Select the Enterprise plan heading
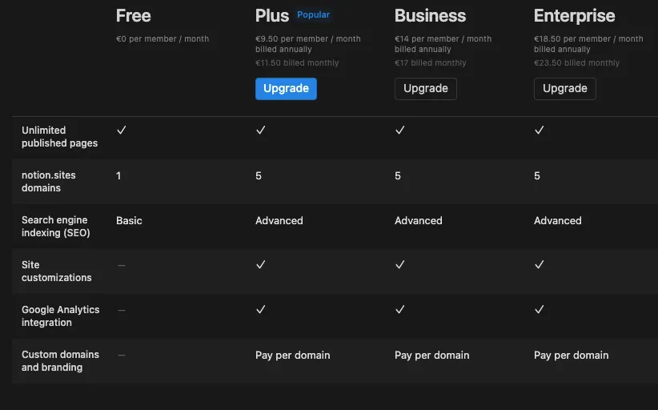The height and width of the screenshot is (410, 658). pyautogui.click(x=574, y=15)
